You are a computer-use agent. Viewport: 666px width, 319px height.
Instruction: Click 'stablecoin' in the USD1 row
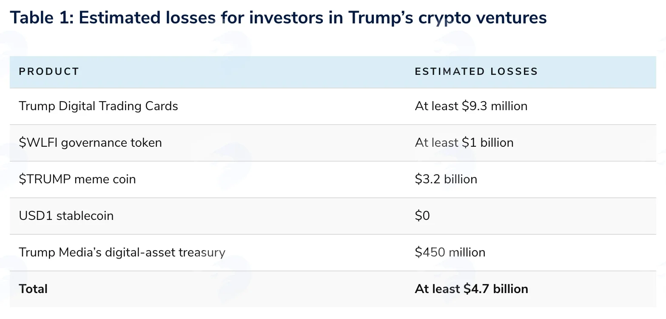pyautogui.click(x=85, y=216)
